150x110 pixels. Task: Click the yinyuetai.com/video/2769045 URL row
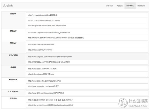[x=87, y=15]
